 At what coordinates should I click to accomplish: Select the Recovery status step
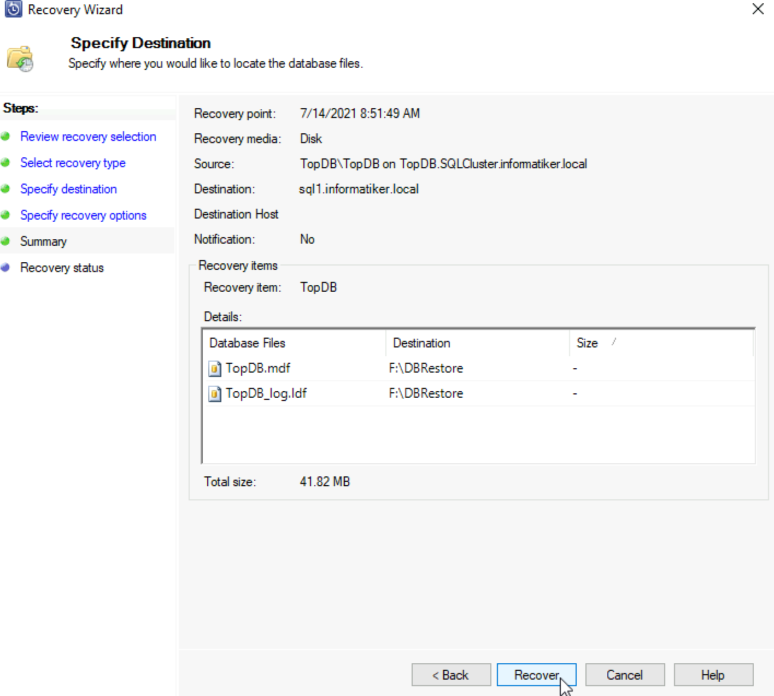pyautogui.click(x=62, y=268)
